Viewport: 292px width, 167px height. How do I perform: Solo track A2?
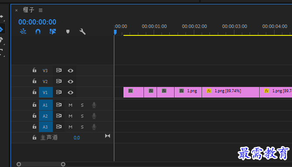82,116
